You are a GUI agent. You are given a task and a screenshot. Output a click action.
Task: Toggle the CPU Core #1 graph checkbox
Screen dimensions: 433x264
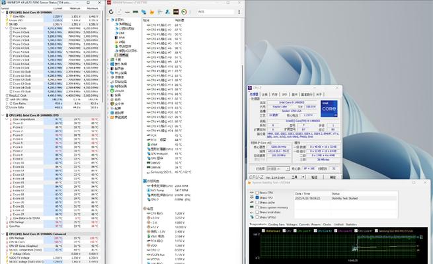tap(295, 230)
